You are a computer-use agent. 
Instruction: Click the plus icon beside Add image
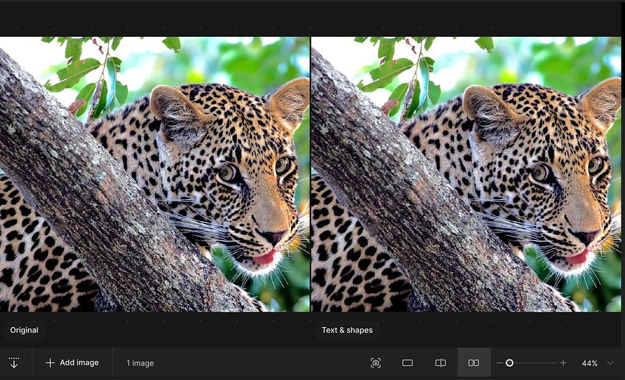50,363
